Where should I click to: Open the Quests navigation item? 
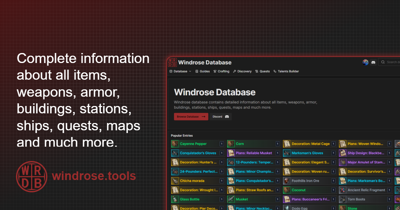click(x=263, y=71)
